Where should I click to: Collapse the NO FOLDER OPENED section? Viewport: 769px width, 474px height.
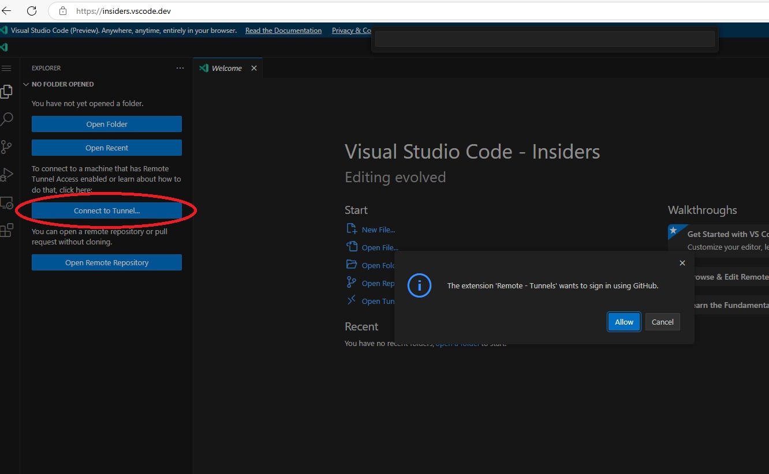(25, 84)
